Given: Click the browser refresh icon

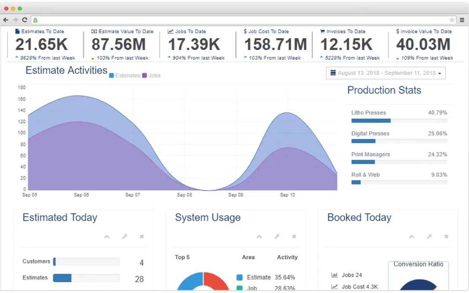Looking at the screenshot, I should [x=25, y=19].
